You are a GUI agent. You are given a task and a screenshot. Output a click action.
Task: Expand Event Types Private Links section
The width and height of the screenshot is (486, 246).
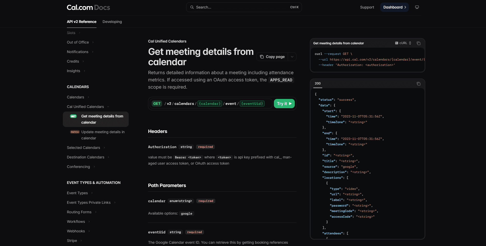click(x=91, y=202)
